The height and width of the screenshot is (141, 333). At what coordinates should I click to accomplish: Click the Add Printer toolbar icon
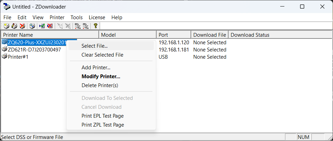[7, 26]
